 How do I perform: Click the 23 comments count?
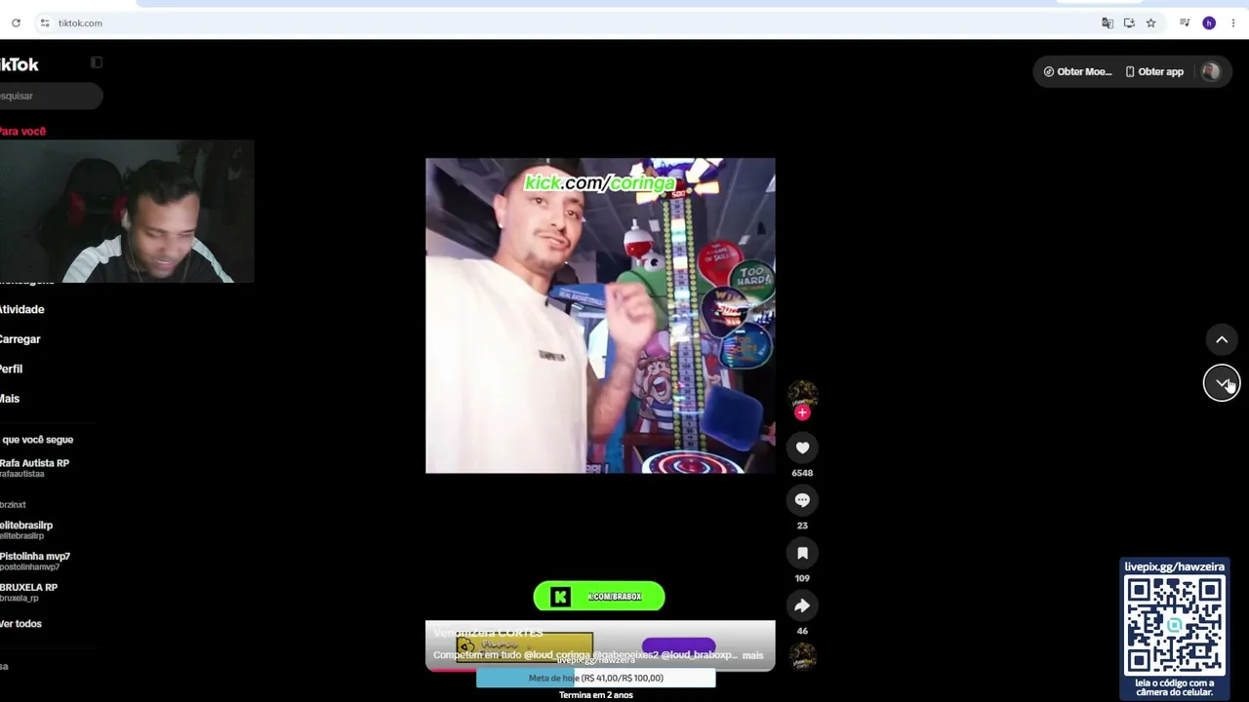point(802,526)
